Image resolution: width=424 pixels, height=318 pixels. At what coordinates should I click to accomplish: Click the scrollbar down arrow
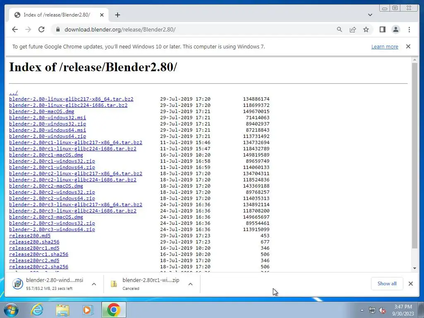pyautogui.click(x=414, y=268)
